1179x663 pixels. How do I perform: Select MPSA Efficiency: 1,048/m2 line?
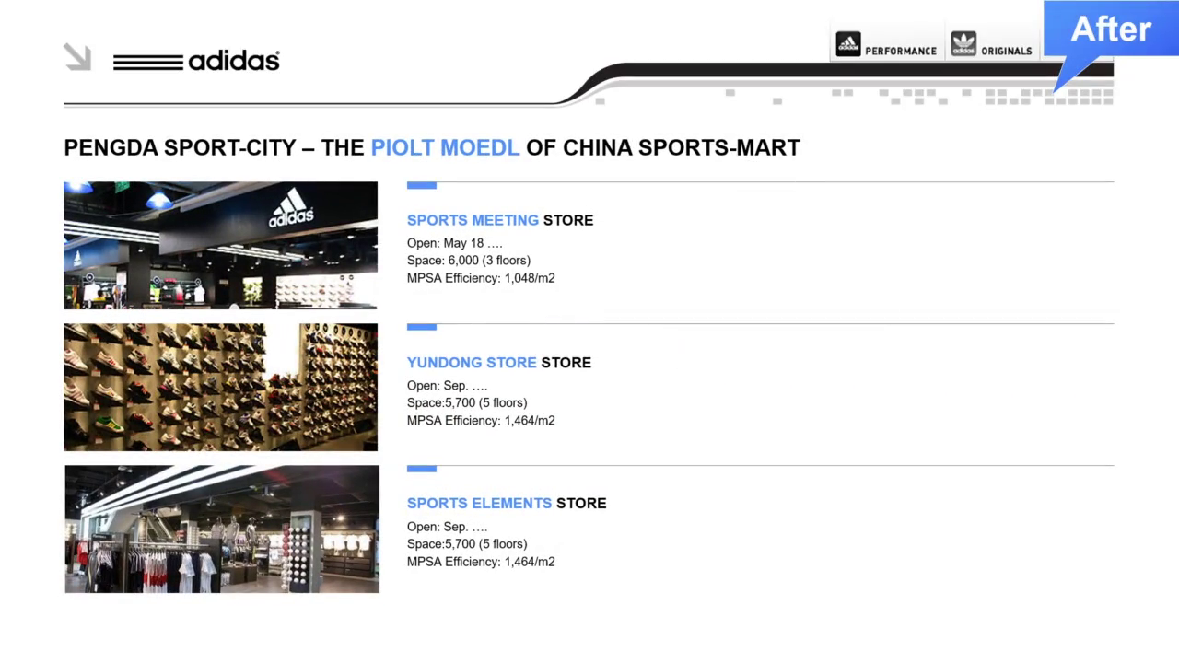point(481,278)
